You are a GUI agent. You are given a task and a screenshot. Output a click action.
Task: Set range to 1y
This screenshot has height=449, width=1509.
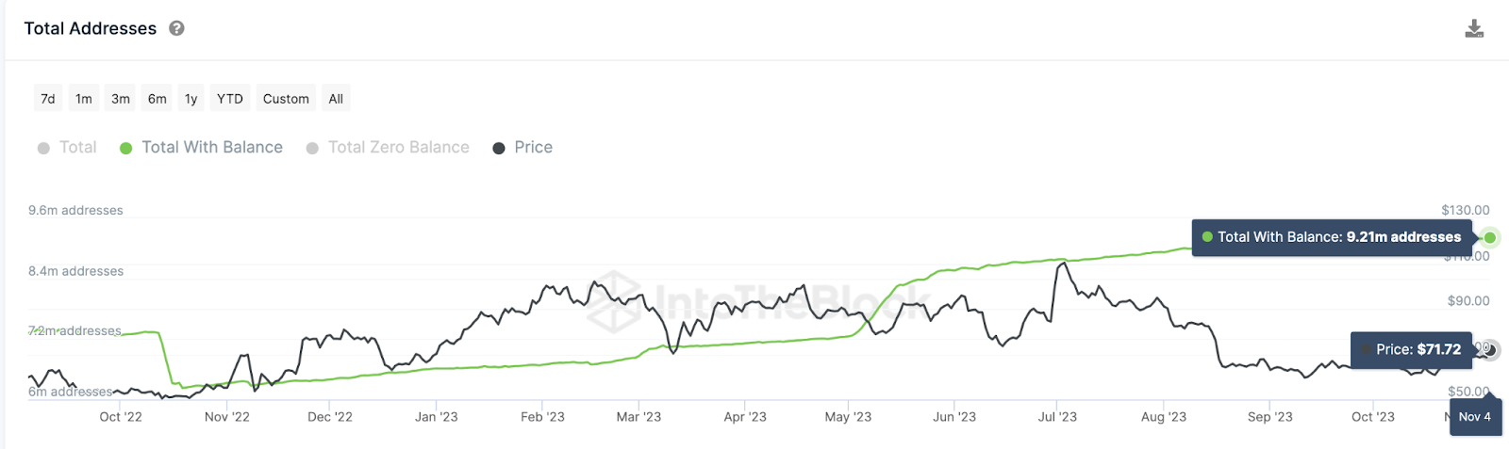click(191, 99)
